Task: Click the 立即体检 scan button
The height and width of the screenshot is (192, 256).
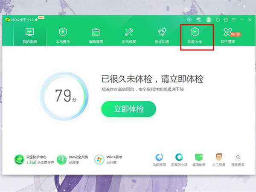Action: tap(128, 109)
